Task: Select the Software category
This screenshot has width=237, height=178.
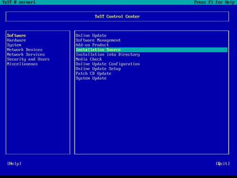Action: [x=17, y=36]
